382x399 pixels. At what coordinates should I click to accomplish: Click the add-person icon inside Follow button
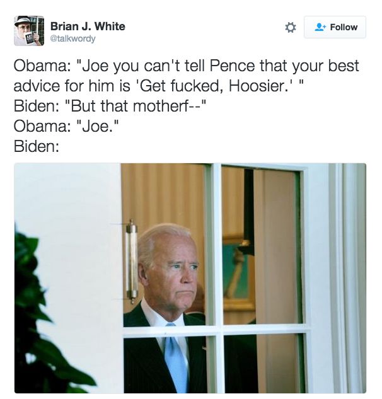coord(320,27)
